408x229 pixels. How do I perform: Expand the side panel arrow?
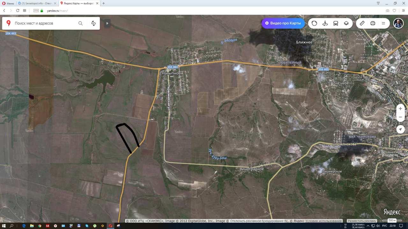[107, 23]
